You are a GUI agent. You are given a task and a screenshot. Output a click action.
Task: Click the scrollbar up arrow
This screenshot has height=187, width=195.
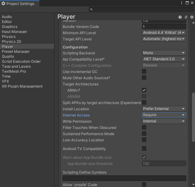193,23
